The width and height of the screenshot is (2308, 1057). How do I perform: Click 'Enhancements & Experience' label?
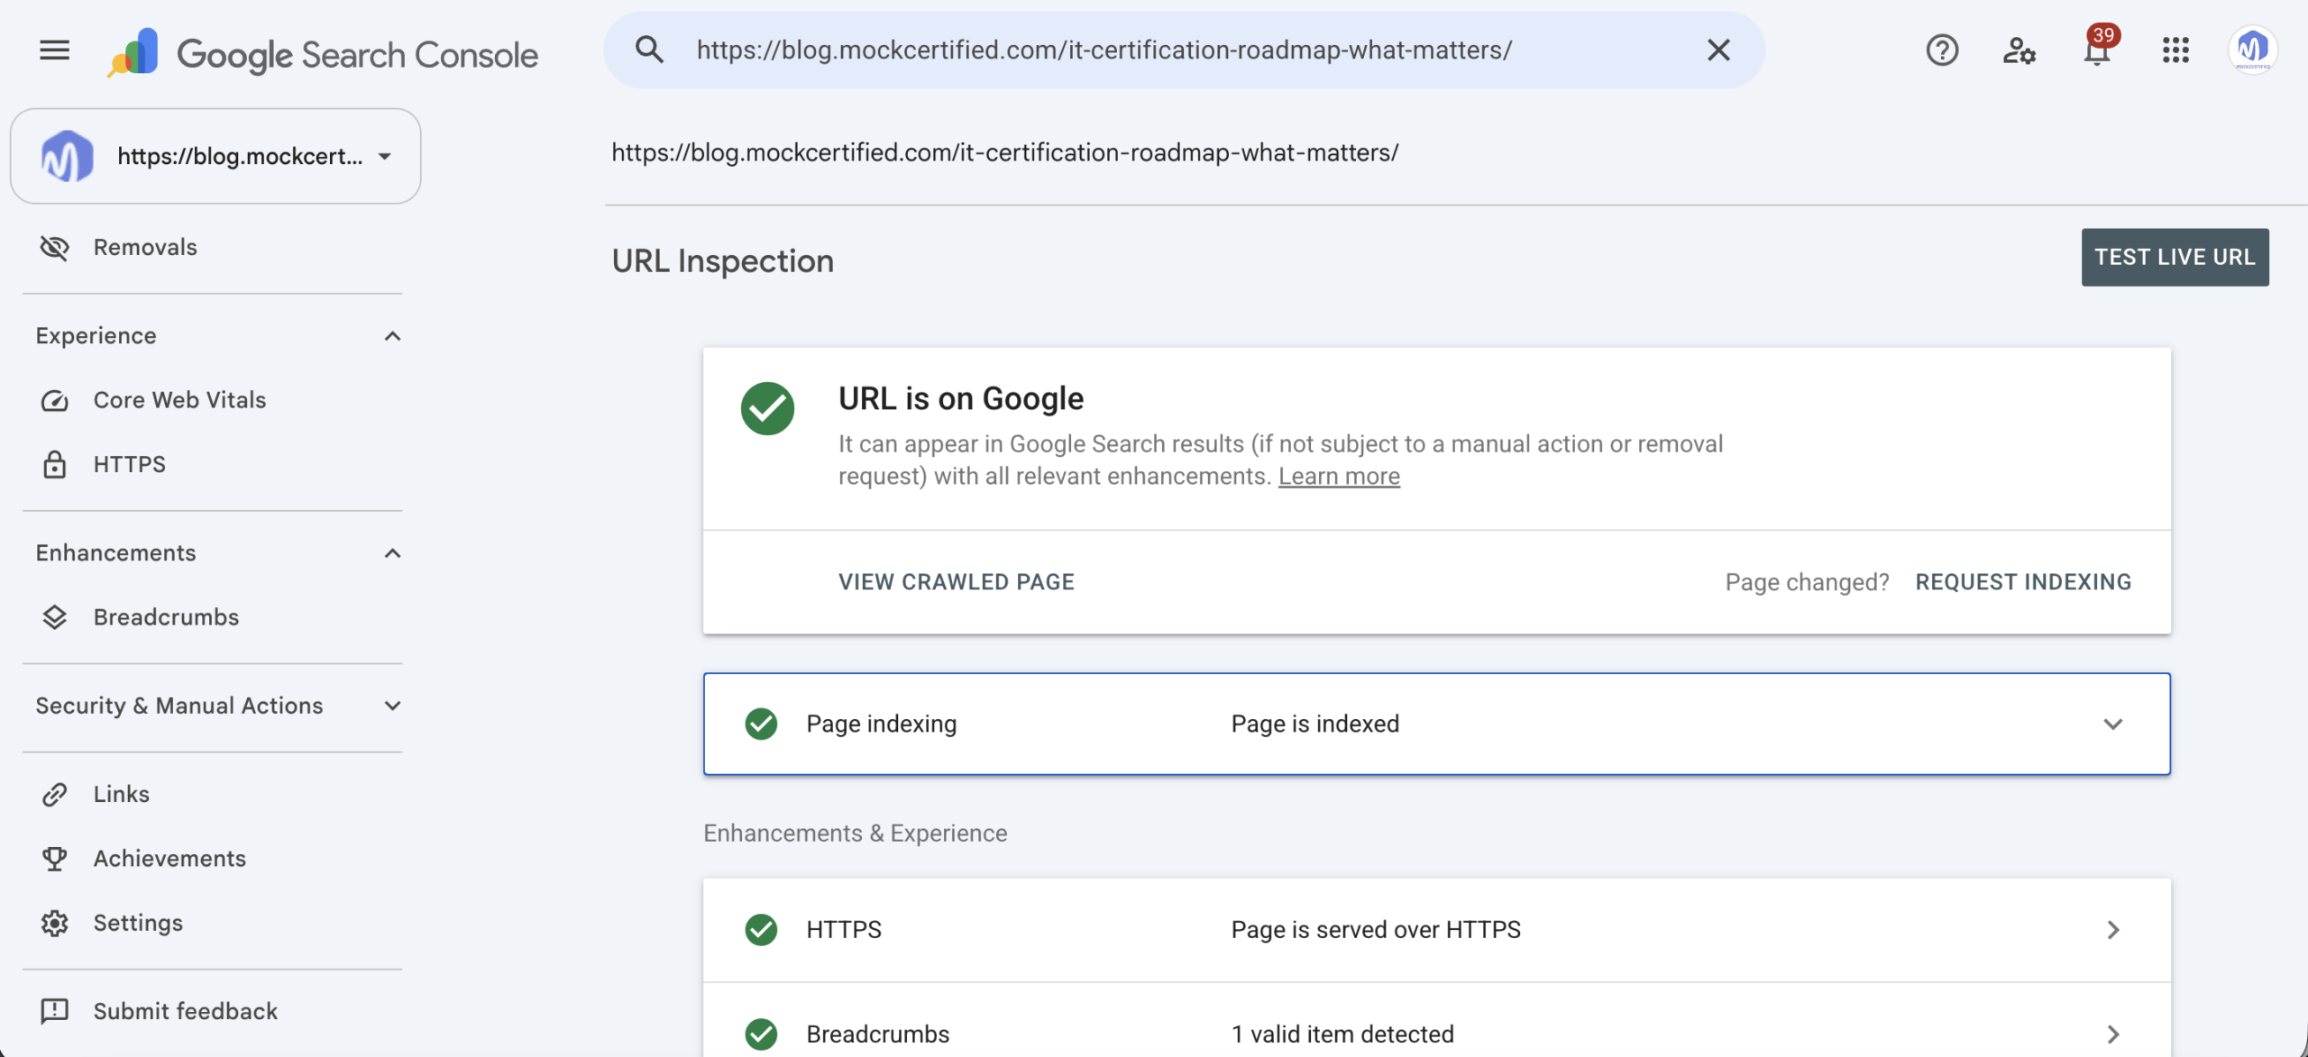855,833
